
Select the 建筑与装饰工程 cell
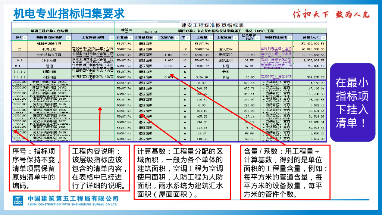coord(50,44)
